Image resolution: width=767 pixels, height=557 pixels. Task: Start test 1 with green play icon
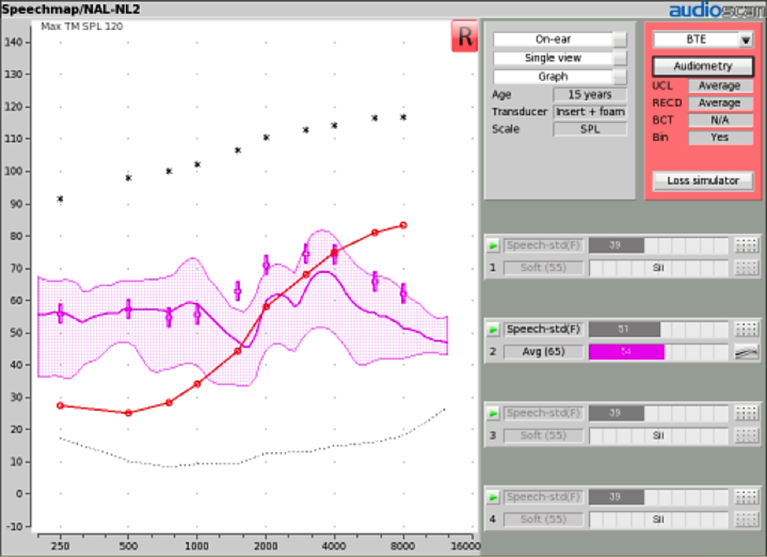tap(493, 245)
